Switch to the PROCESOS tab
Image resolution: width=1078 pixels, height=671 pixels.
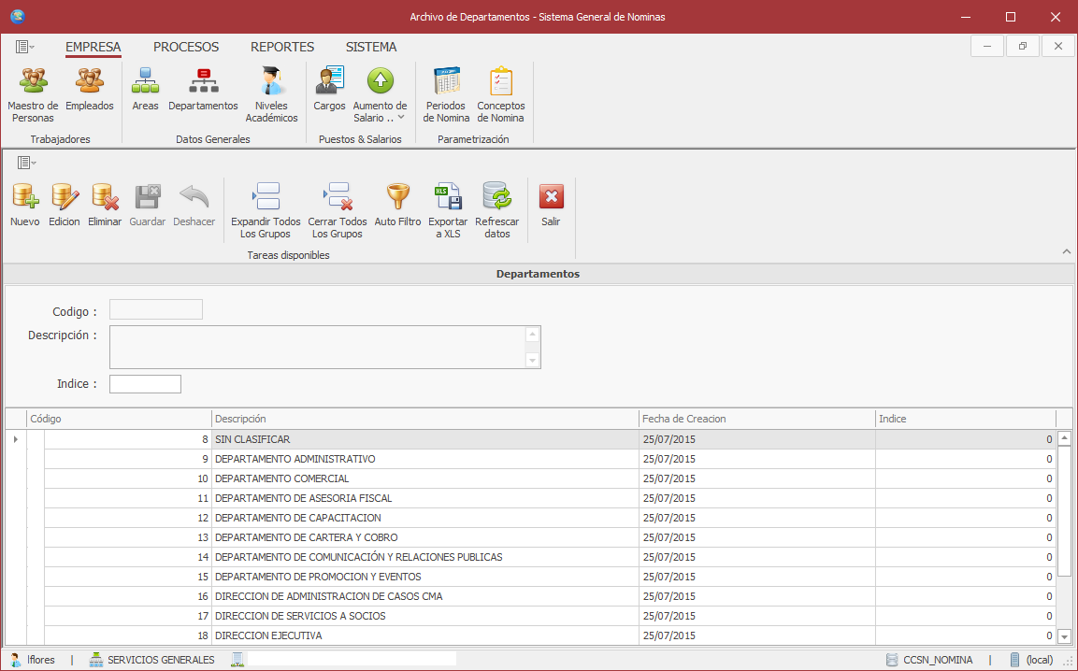click(186, 47)
